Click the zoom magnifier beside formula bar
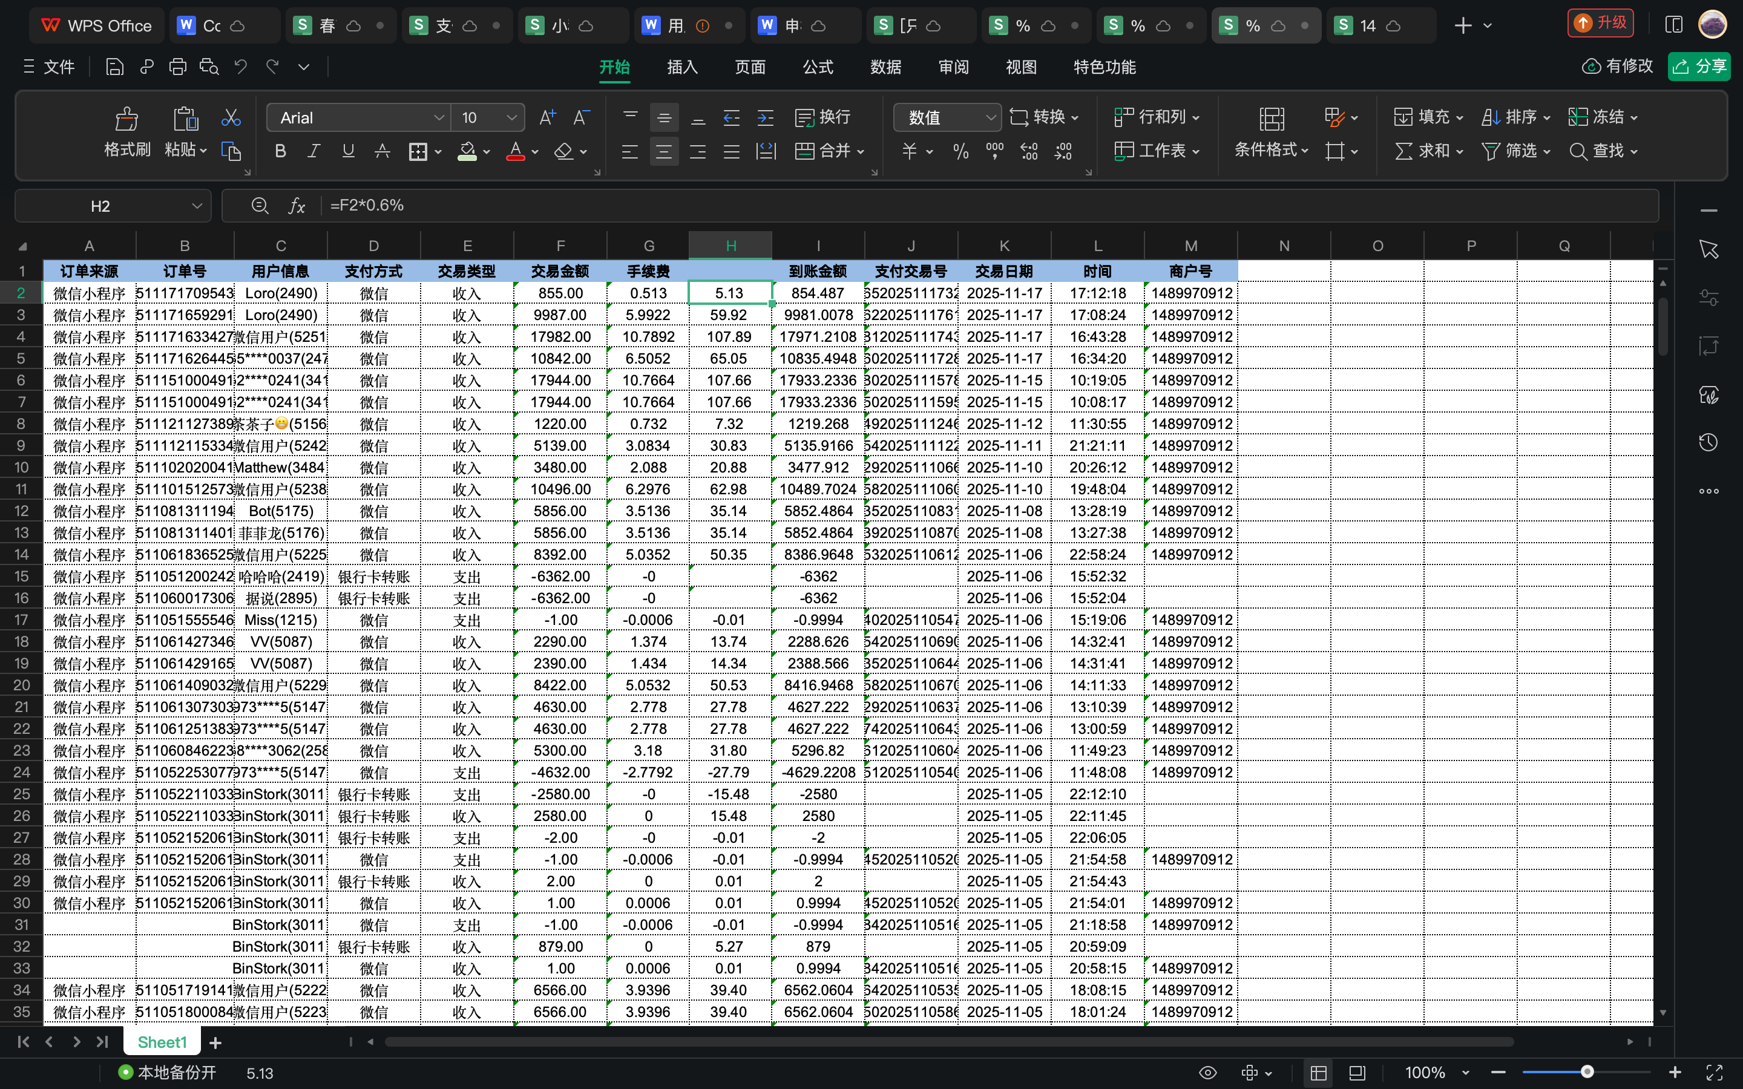 tap(260, 206)
